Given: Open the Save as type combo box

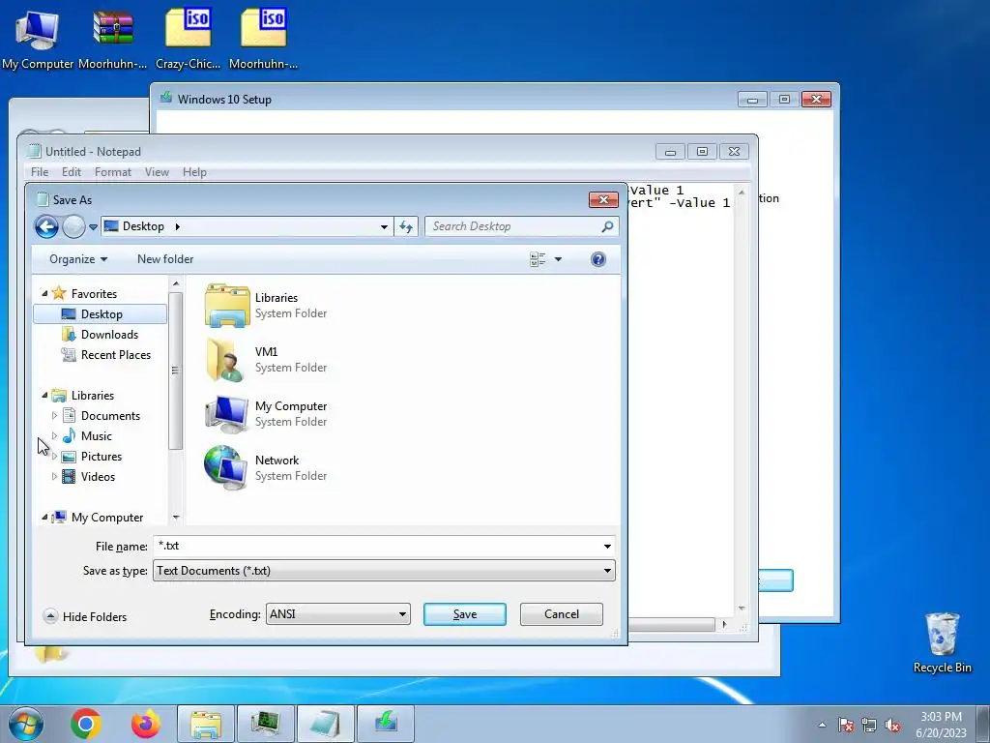Looking at the screenshot, I should (384, 571).
